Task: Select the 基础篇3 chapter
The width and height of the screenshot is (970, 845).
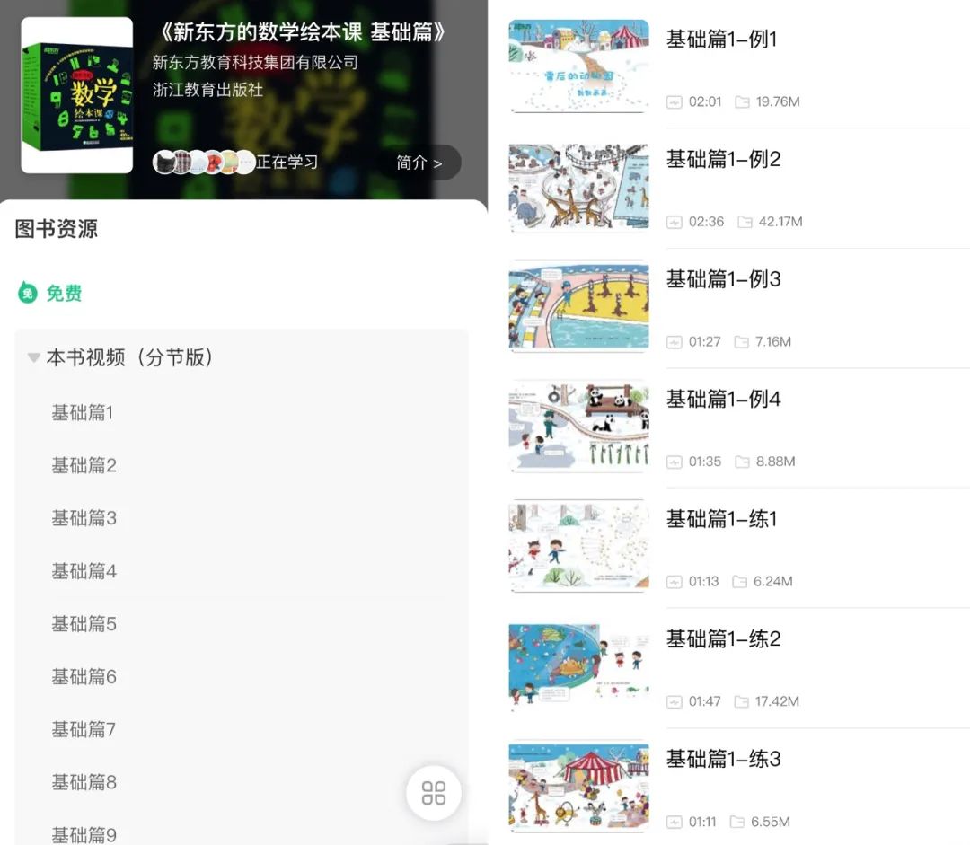Action: pos(84,518)
